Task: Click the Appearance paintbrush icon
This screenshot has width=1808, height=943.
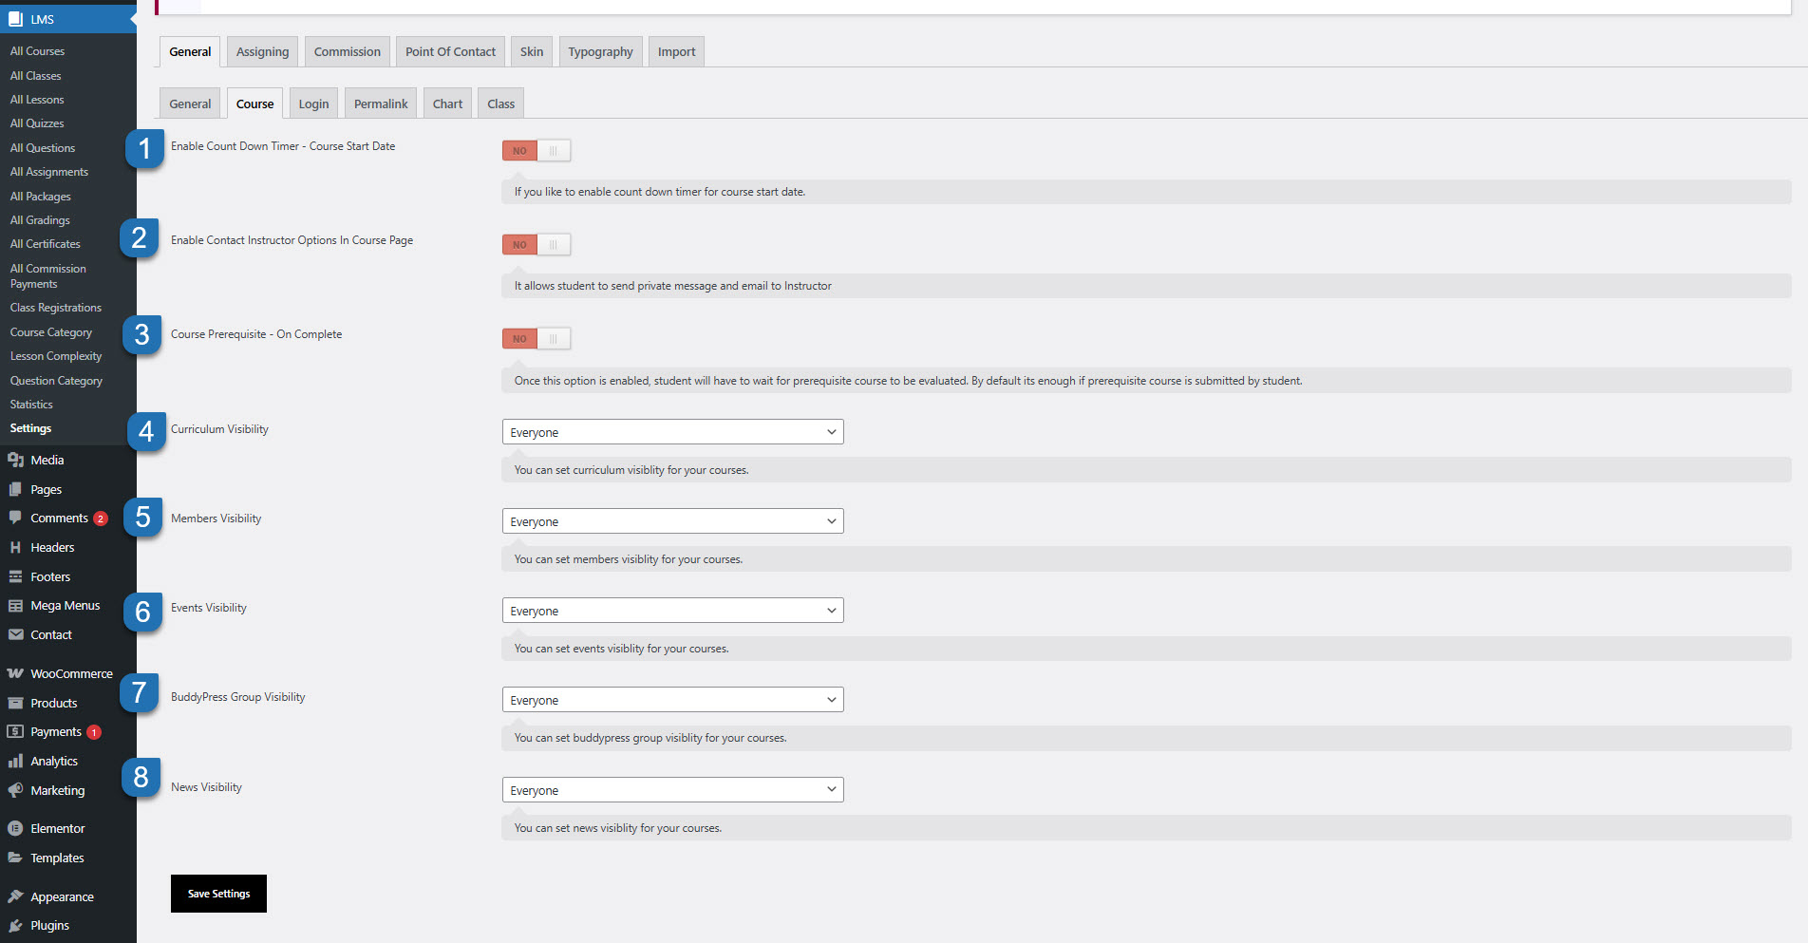Action: (15, 896)
